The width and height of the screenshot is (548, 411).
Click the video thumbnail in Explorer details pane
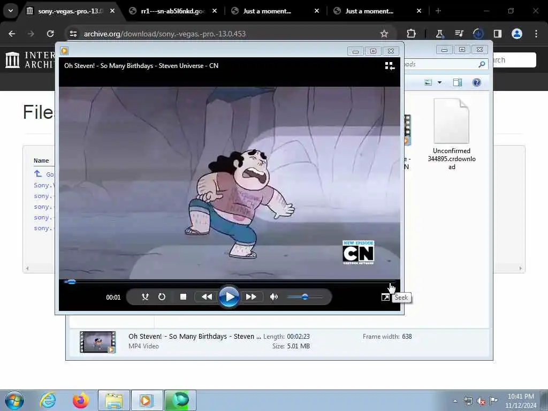(97, 342)
